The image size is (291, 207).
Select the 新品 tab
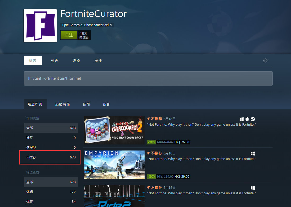pos(86,104)
